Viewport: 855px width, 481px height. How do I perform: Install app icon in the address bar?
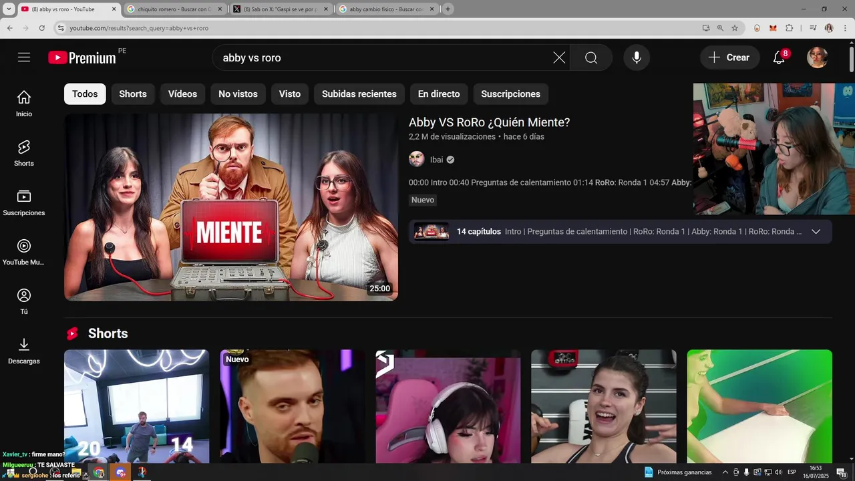[x=706, y=28]
